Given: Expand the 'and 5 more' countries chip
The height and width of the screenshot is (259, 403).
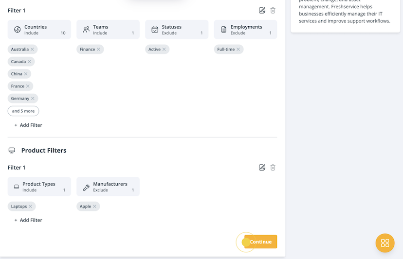Looking at the screenshot, I should click(23, 111).
